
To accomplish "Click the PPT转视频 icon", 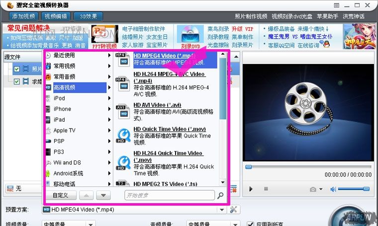I will [x=104, y=34].
